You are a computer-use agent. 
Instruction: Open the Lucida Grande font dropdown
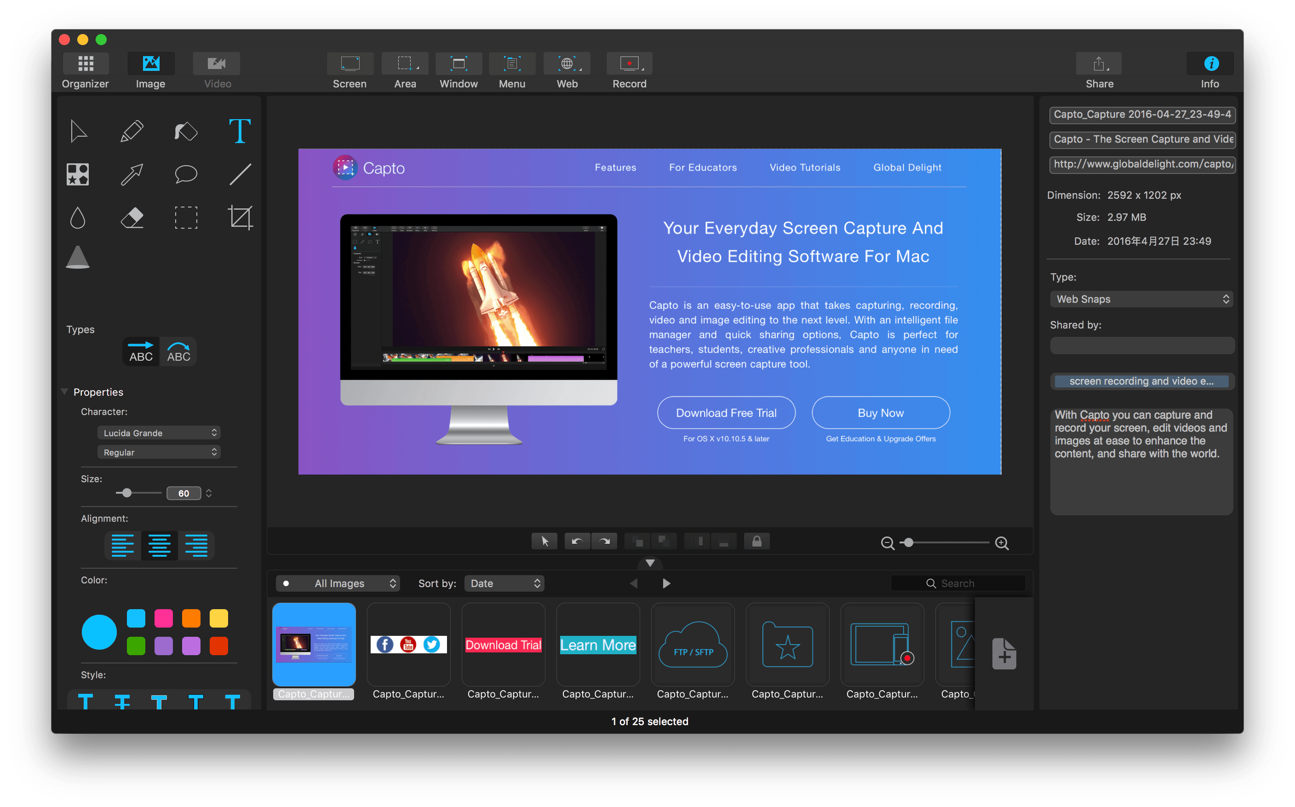[159, 433]
